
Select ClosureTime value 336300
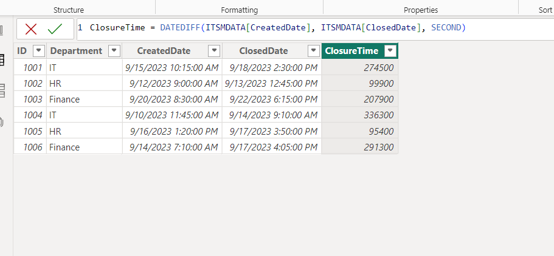[360, 115]
